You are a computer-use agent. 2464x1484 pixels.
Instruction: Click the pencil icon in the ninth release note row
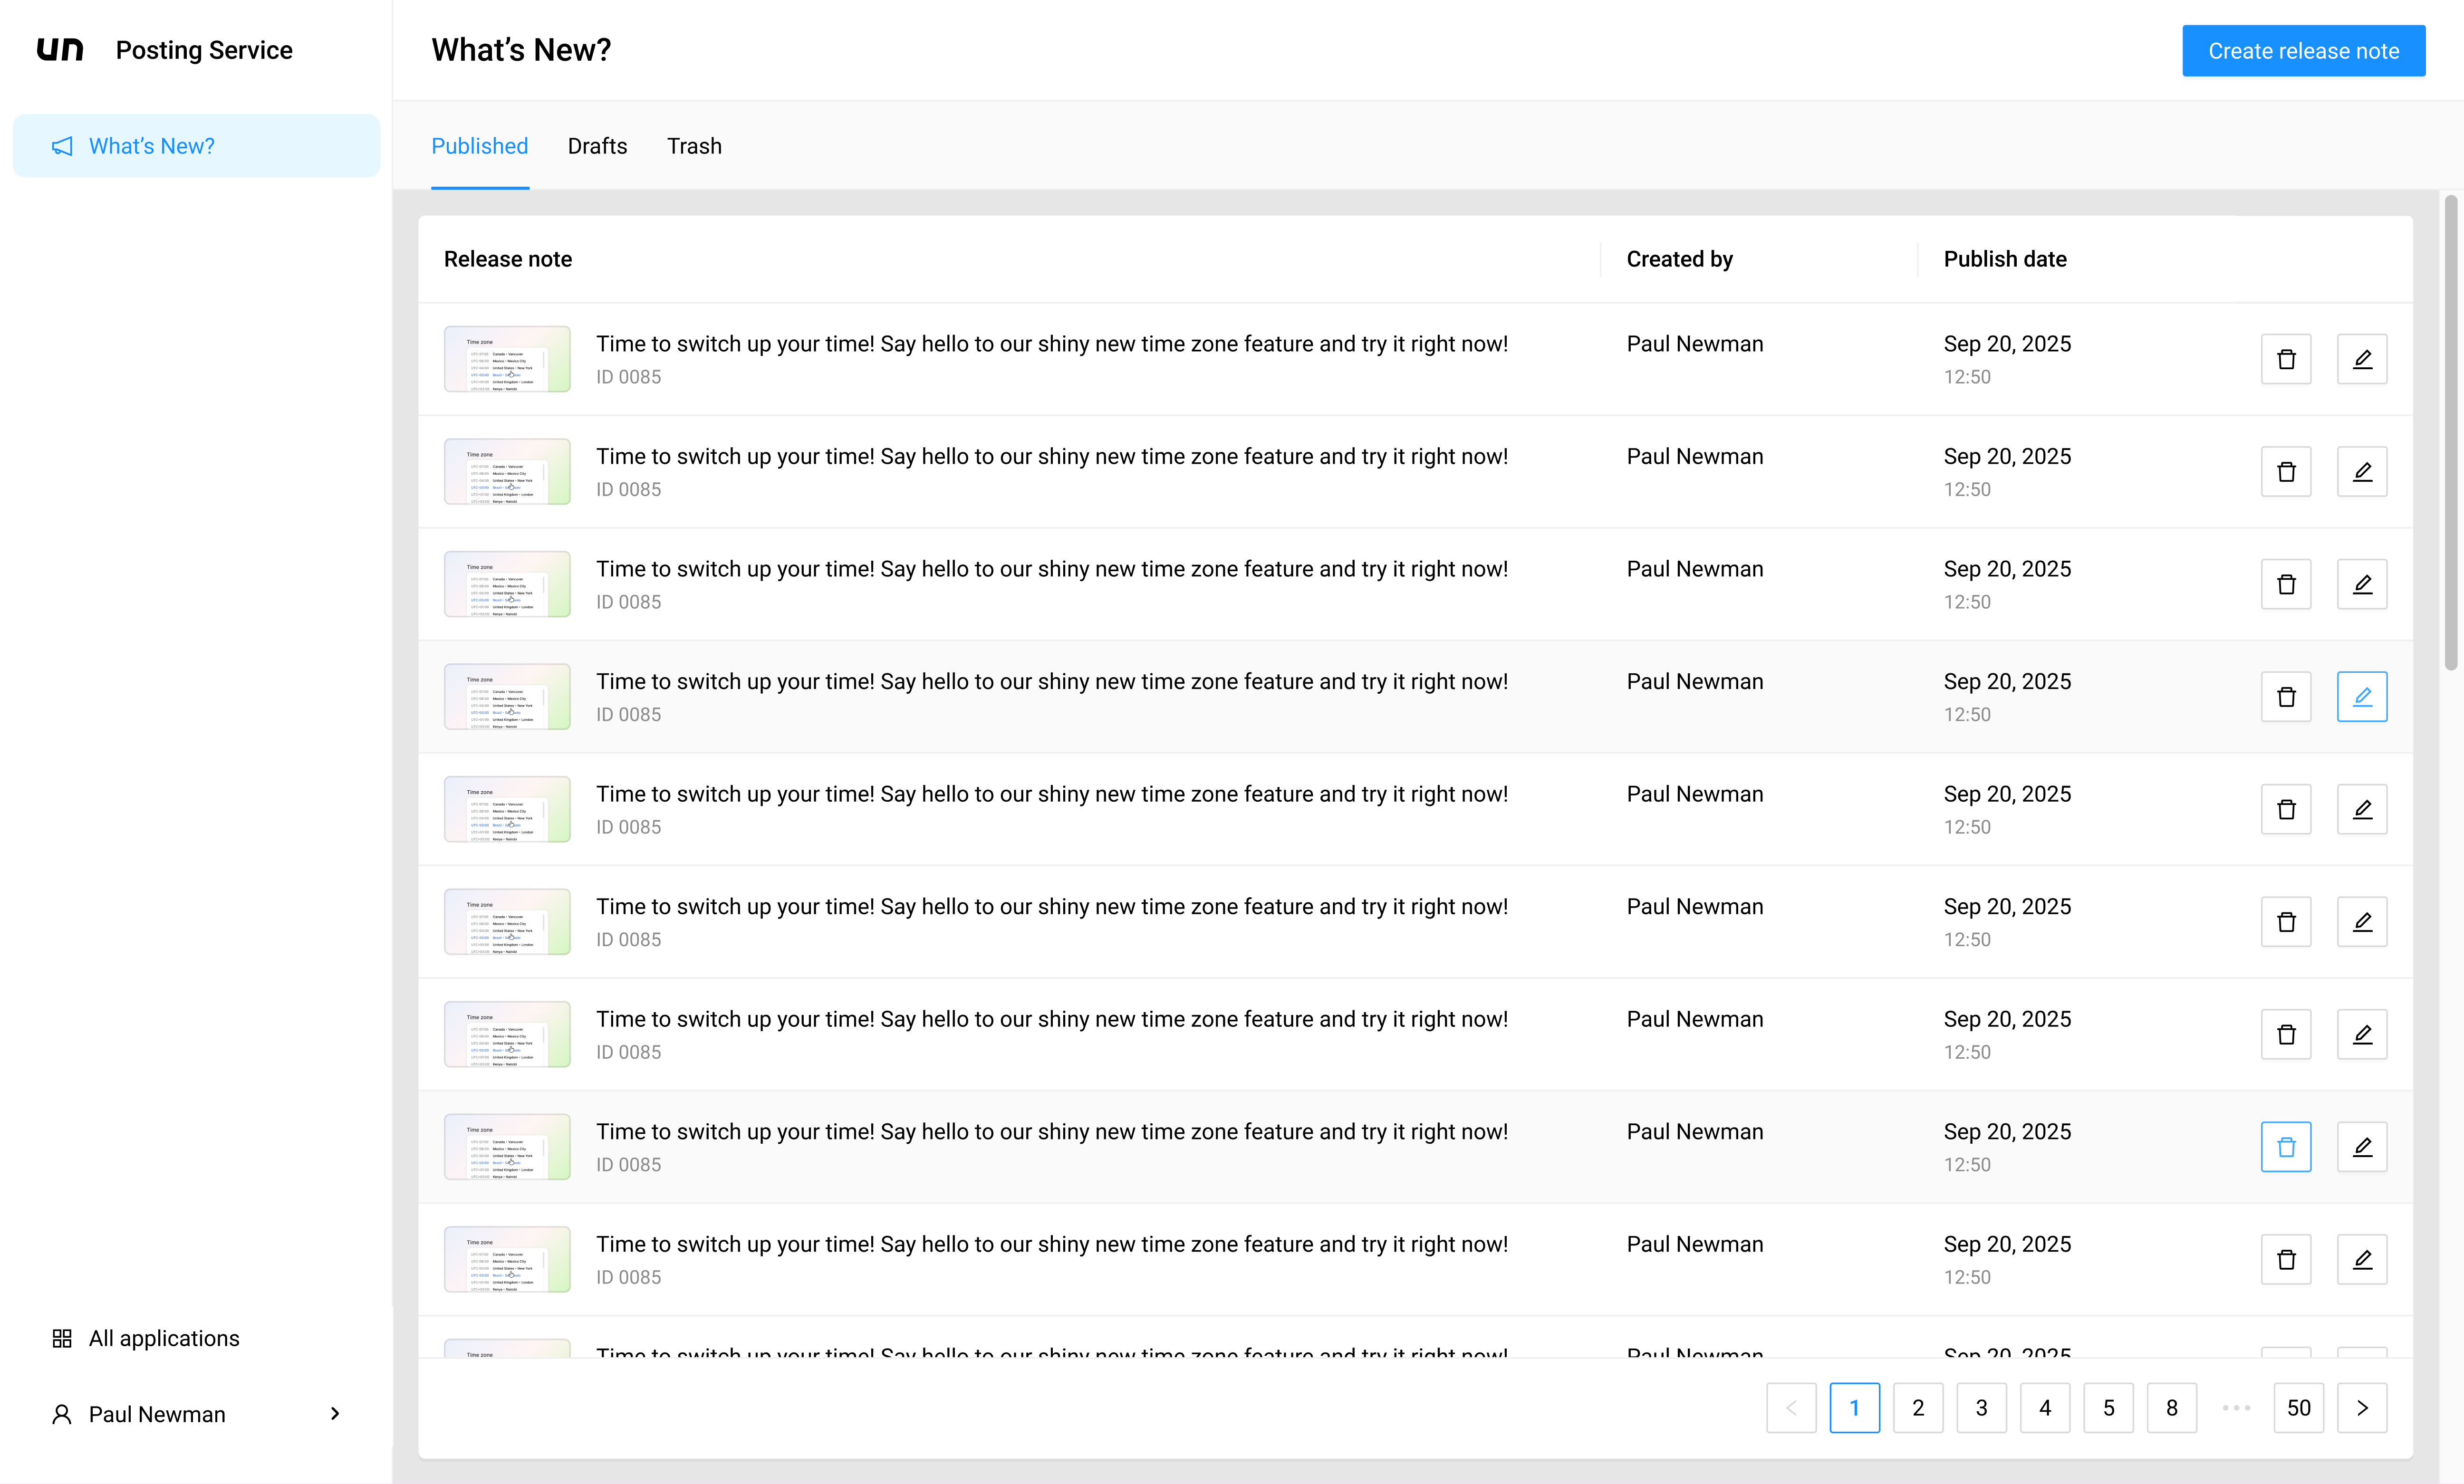coord(2362,1259)
